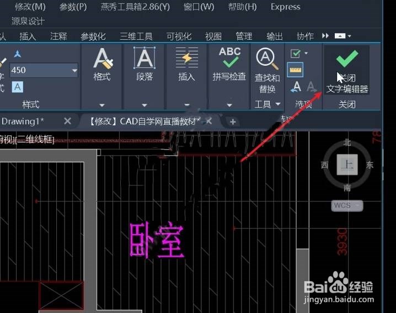This screenshot has width=396, height=313.
Task: Switch to the 管理 ribbon tab
Action: [x=244, y=36]
